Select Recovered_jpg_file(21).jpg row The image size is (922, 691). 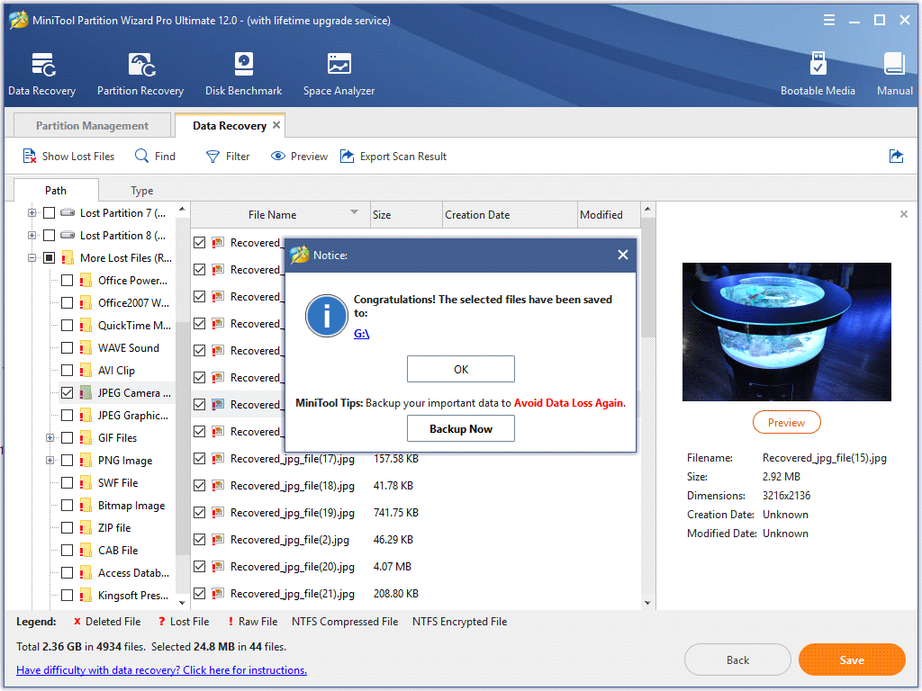pos(416,594)
